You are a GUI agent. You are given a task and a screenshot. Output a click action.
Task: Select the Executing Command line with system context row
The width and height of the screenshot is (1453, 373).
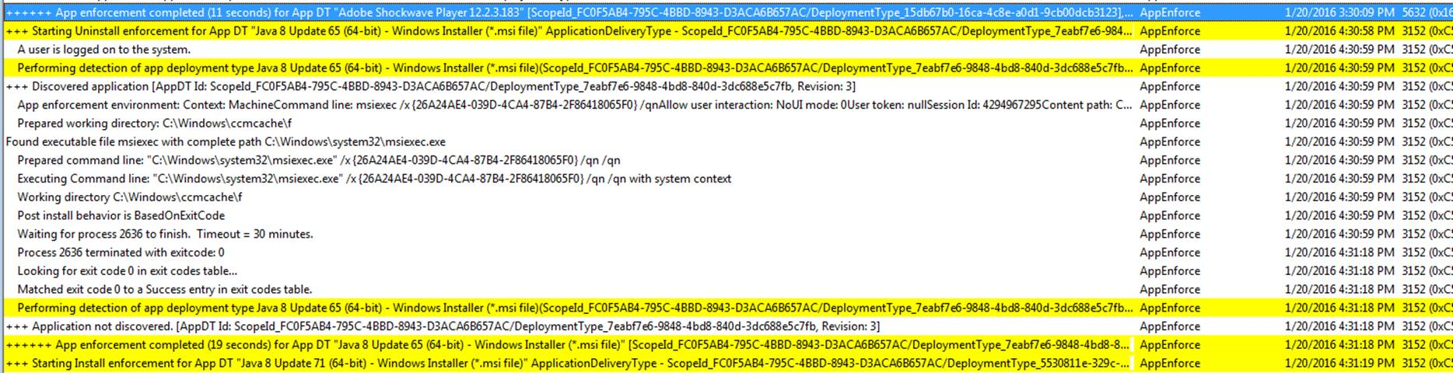[726, 179]
